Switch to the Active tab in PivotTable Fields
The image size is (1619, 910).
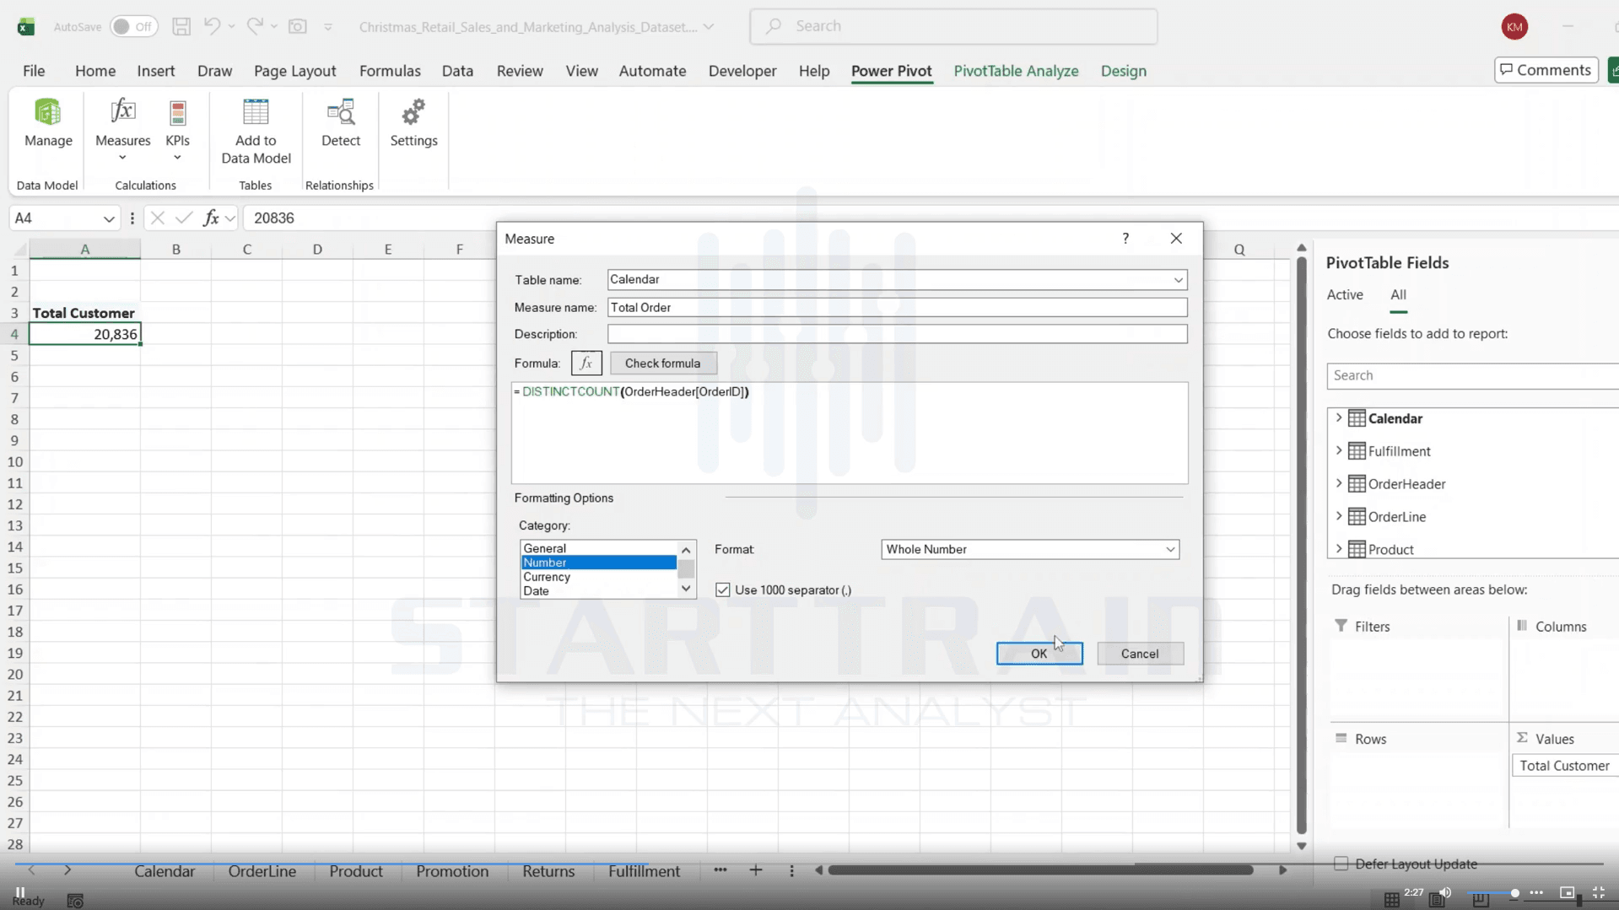(1344, 294)
